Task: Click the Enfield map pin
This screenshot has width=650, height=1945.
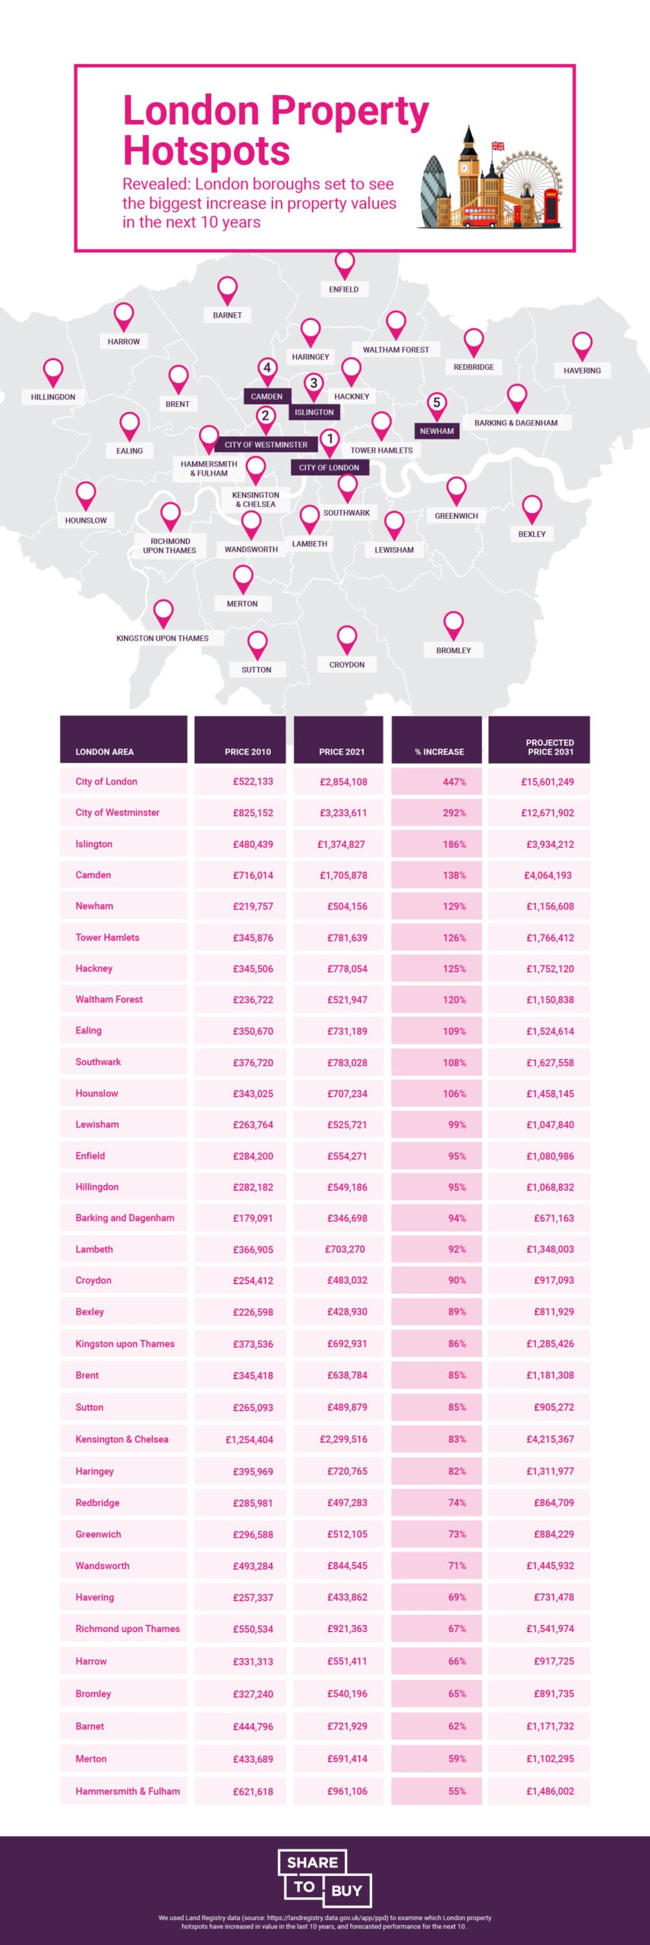Action: [x=345, y=264]
